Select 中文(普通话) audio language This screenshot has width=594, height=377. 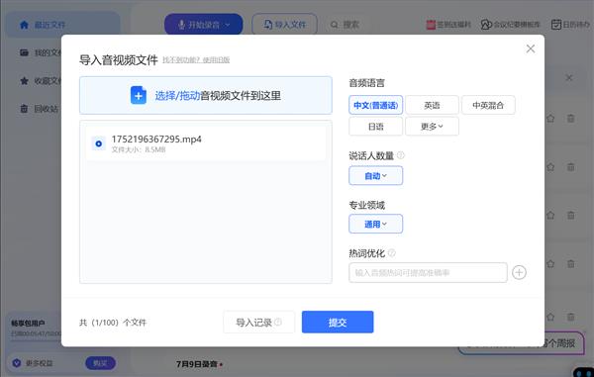pos(375,105)
